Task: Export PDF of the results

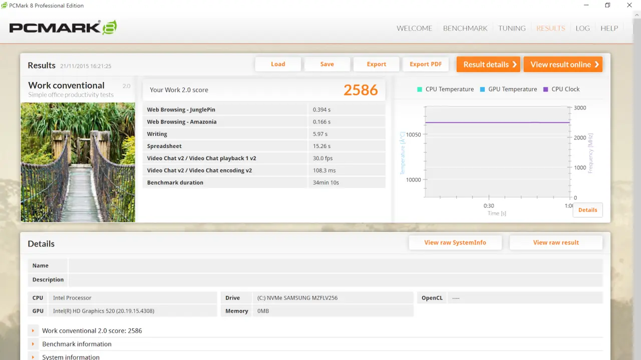Action: point(426,64)
